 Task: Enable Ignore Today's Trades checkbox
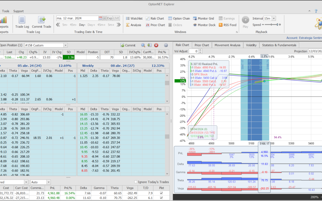[x=136, y=182]
